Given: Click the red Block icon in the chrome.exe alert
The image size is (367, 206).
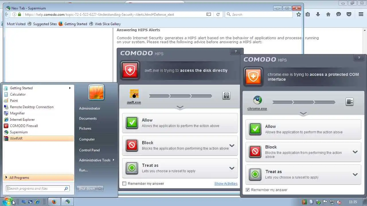Looking at the screenshot, I should (255, 152).
